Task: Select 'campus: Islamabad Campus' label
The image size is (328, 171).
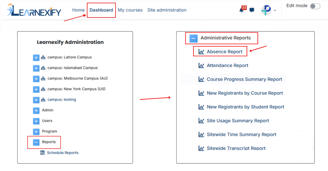Action: point(72,68)
